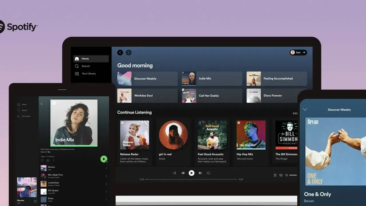Screen dimensions: 366x206
Task: Tap the handle bar at tablet top
Action: 62,90
